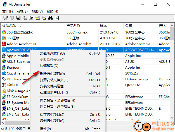Sort by 描述 column header
The image size is (175, 132).
click(x=164, y=26)
